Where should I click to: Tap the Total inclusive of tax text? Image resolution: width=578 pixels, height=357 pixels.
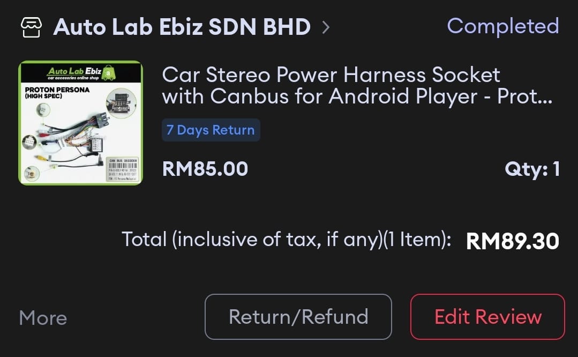pos(286,240)
